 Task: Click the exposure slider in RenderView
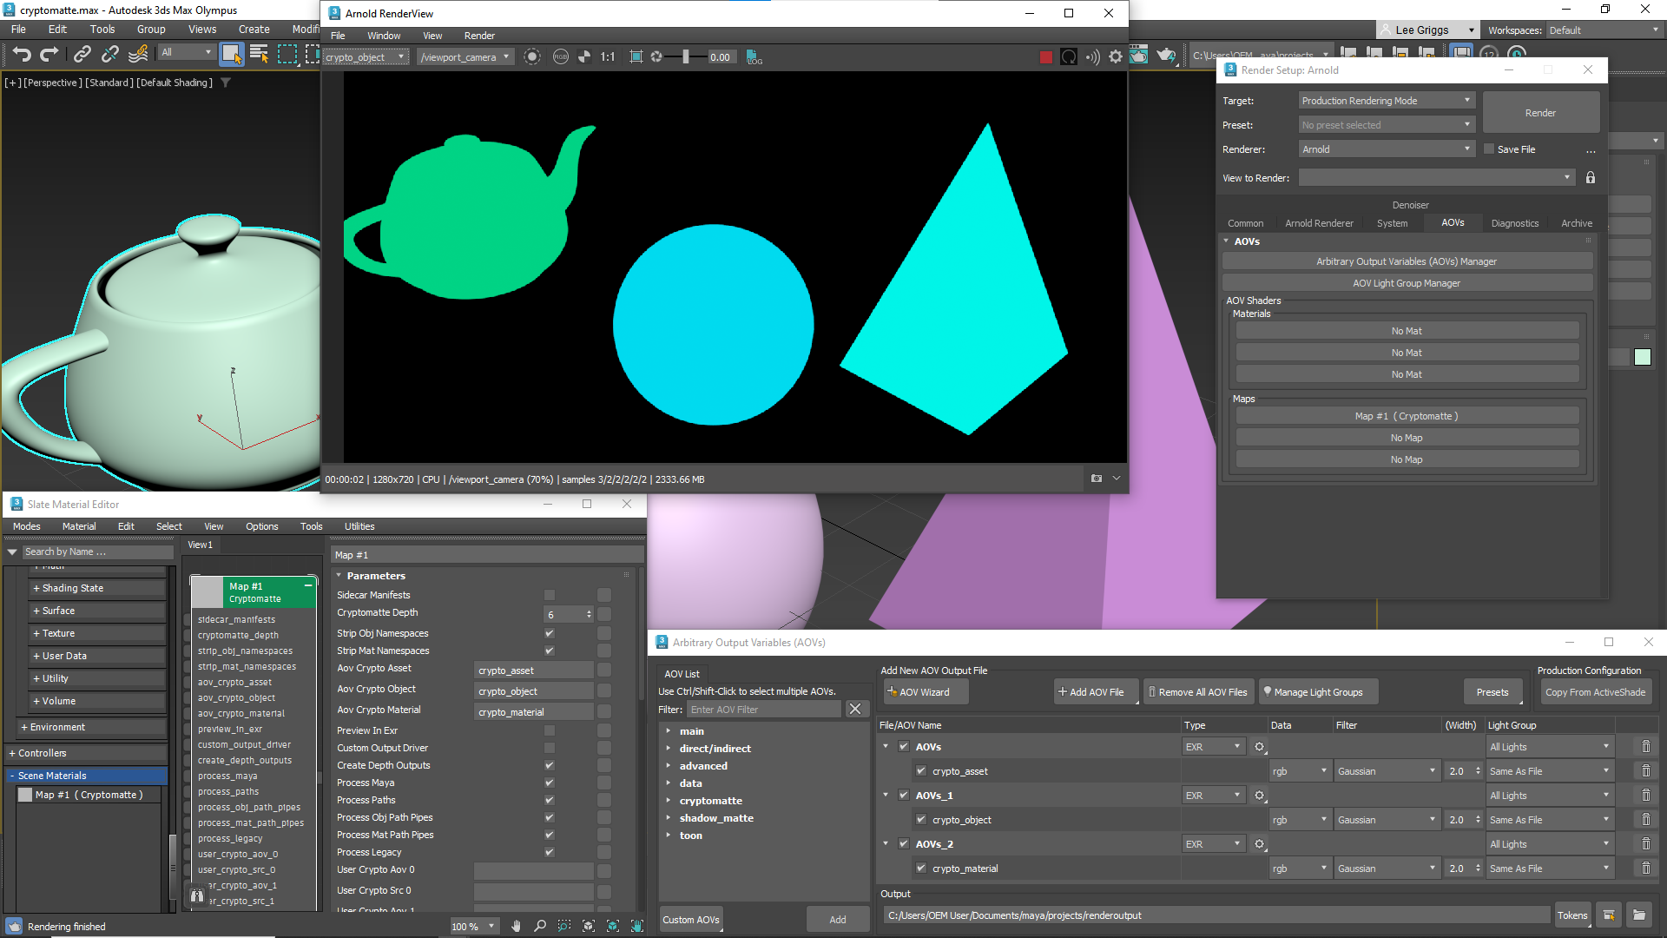point(685,57)
